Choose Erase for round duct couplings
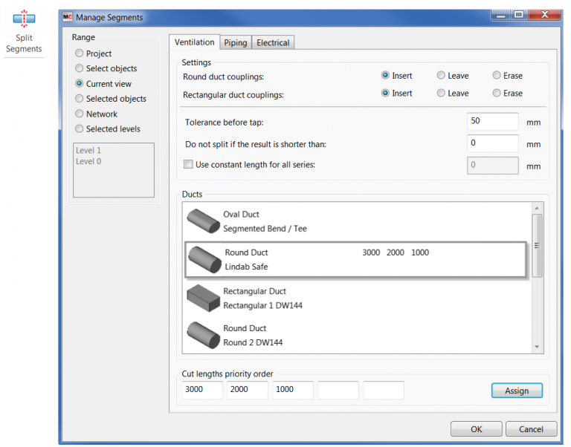Image resolution: width=571 pixels, height=447 pixels. [x=497, y=76]
